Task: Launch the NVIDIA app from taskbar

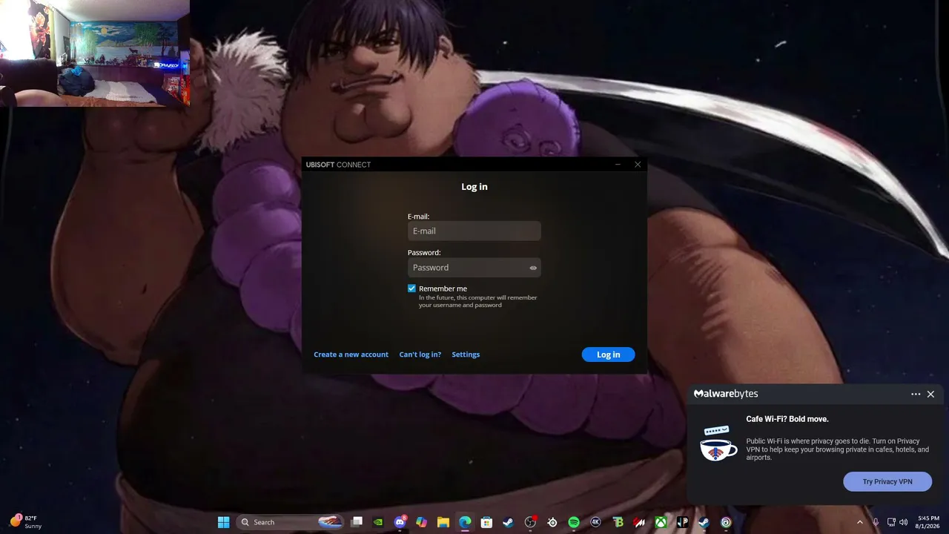Action: pyautogui.click(x=378, y=522)
